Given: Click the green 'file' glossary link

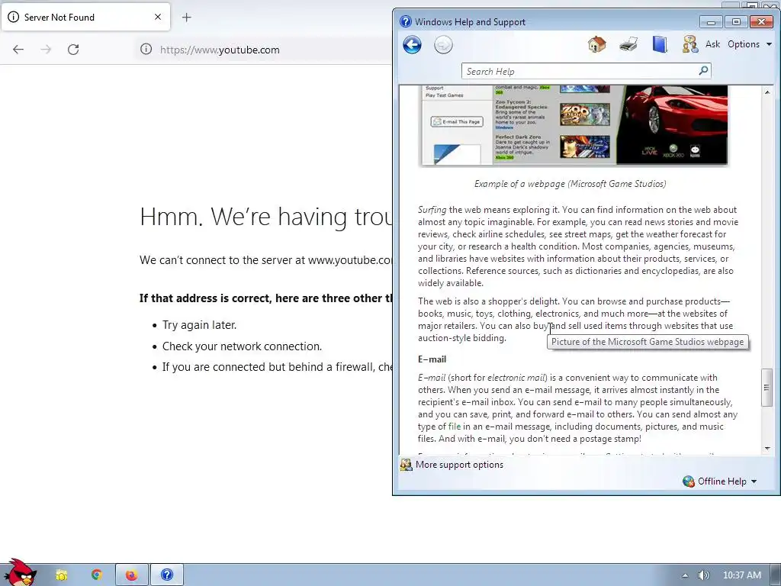Looking at the screenshot, I should [455, 427].
